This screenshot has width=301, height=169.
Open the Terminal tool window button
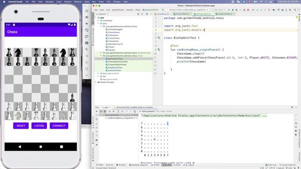[x=121, y=165]
